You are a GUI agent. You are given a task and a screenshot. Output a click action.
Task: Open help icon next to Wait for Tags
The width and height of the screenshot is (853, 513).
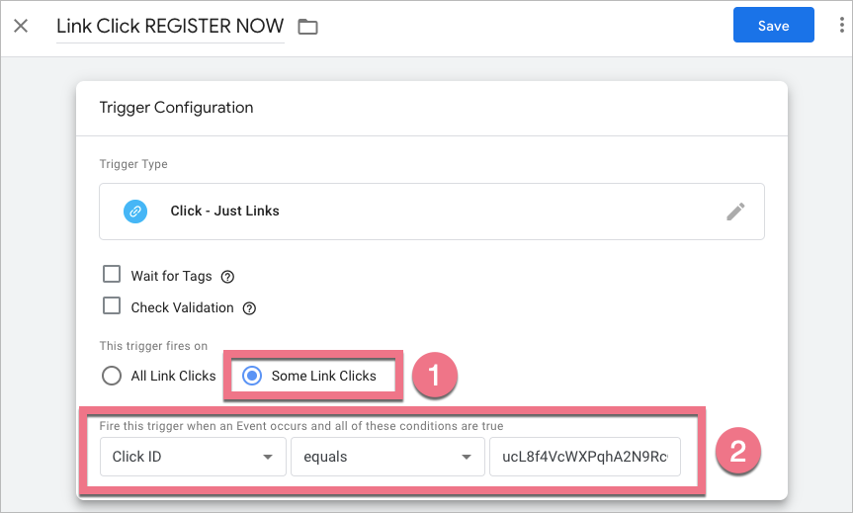pyautogui.click(x=227, y=277)
